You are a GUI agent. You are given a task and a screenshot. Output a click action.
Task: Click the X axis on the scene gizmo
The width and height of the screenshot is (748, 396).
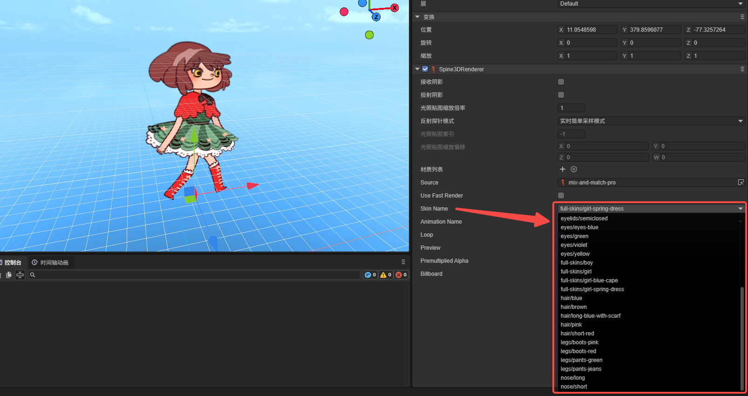tap(394, 8)
